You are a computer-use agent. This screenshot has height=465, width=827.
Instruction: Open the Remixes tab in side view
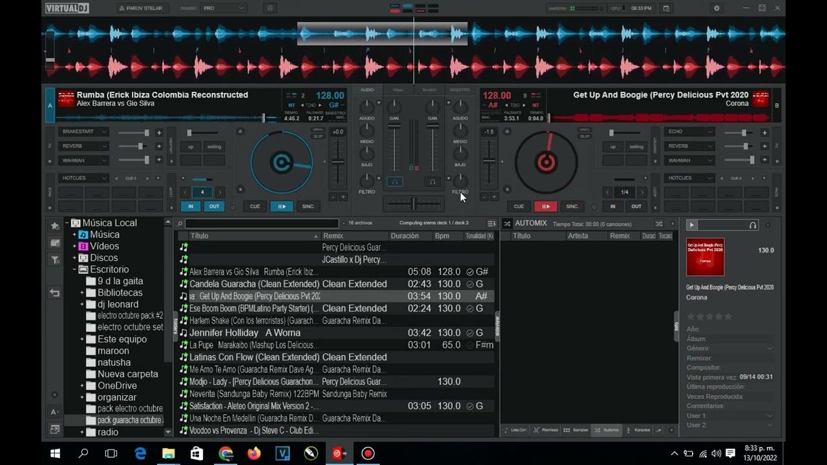546,430
